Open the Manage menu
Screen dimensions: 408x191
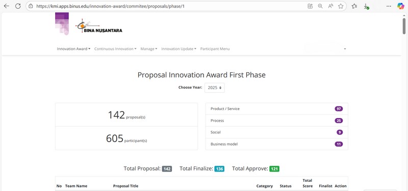(149, 49)
